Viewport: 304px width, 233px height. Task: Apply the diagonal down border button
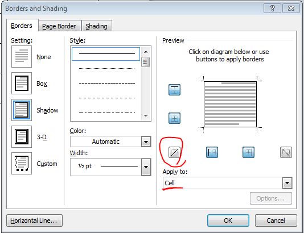[286, 152]
